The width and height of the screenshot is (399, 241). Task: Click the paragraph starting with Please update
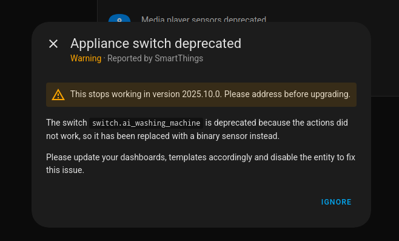[201, 163]
